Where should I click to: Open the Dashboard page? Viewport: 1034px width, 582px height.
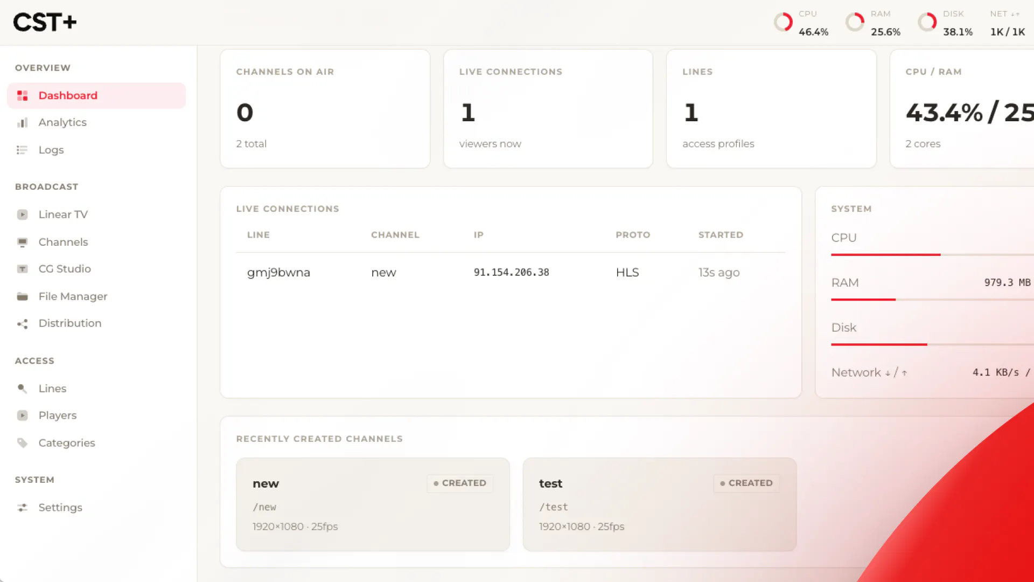[x=96, y=95]
